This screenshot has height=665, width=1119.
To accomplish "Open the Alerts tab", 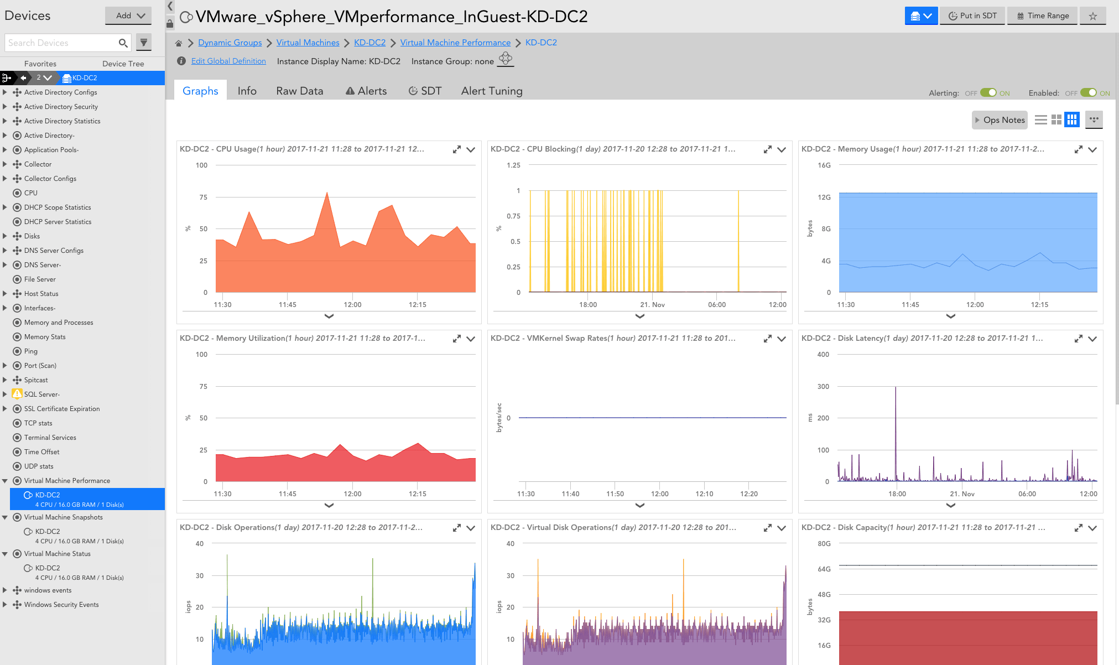I will [366, 91].
